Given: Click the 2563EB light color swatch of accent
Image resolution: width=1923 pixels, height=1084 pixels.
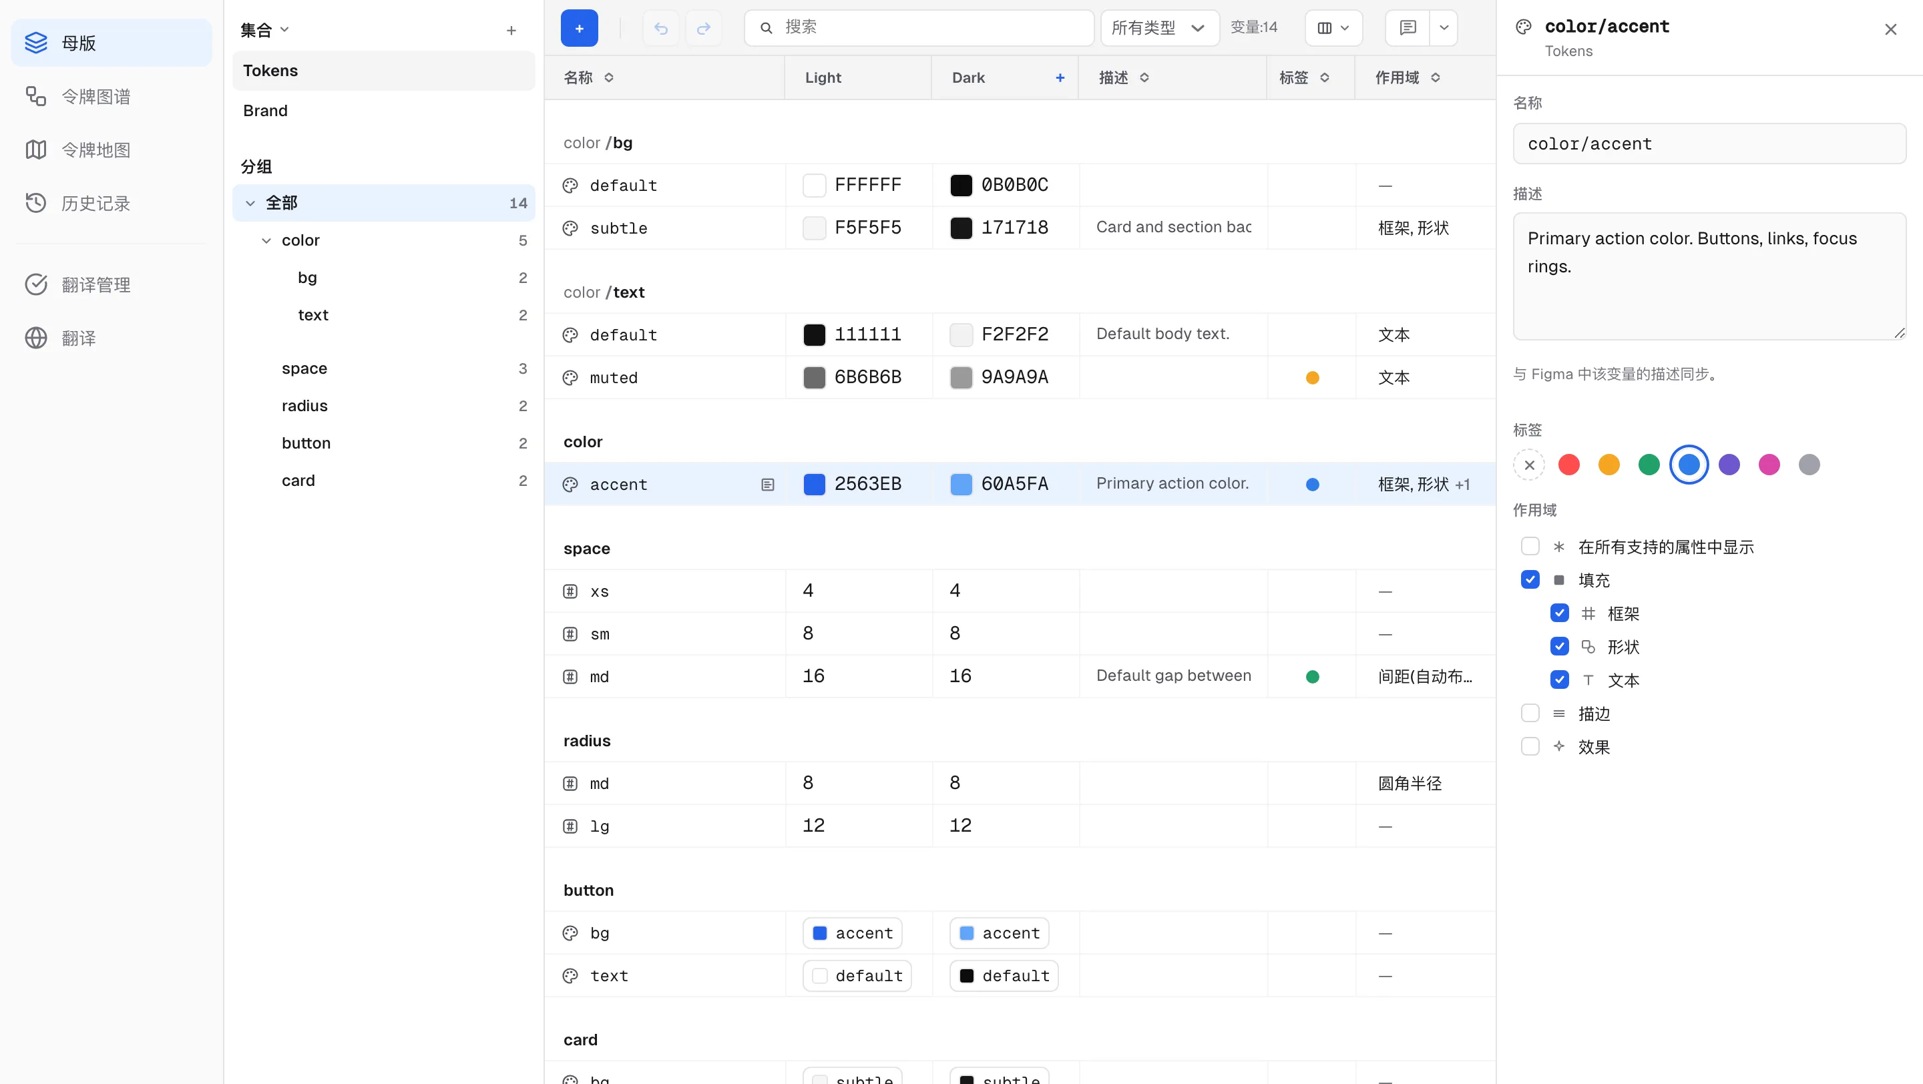Looking at the screenshot, I should point(815,484).
